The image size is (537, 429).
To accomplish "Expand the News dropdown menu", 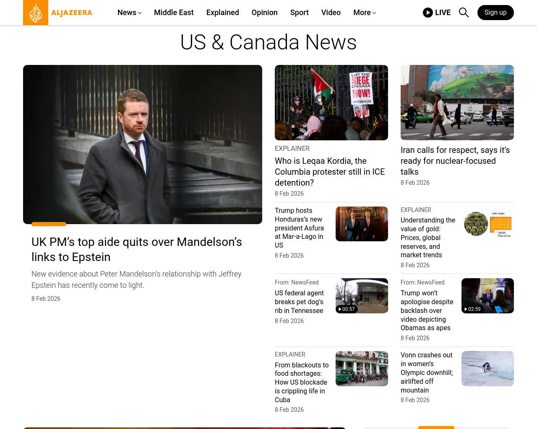I will (129, 13).
